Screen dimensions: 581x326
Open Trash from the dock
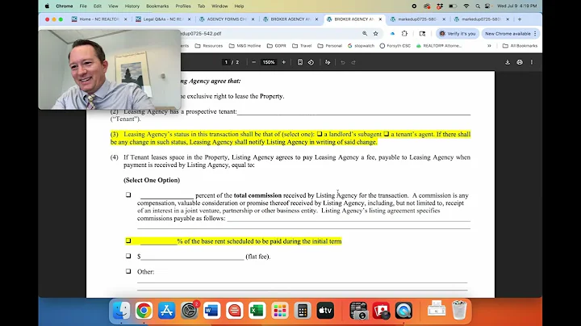point(459,310)
